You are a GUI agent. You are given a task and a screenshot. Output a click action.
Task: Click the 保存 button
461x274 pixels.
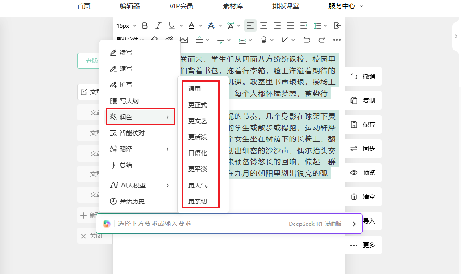(363, 125)
